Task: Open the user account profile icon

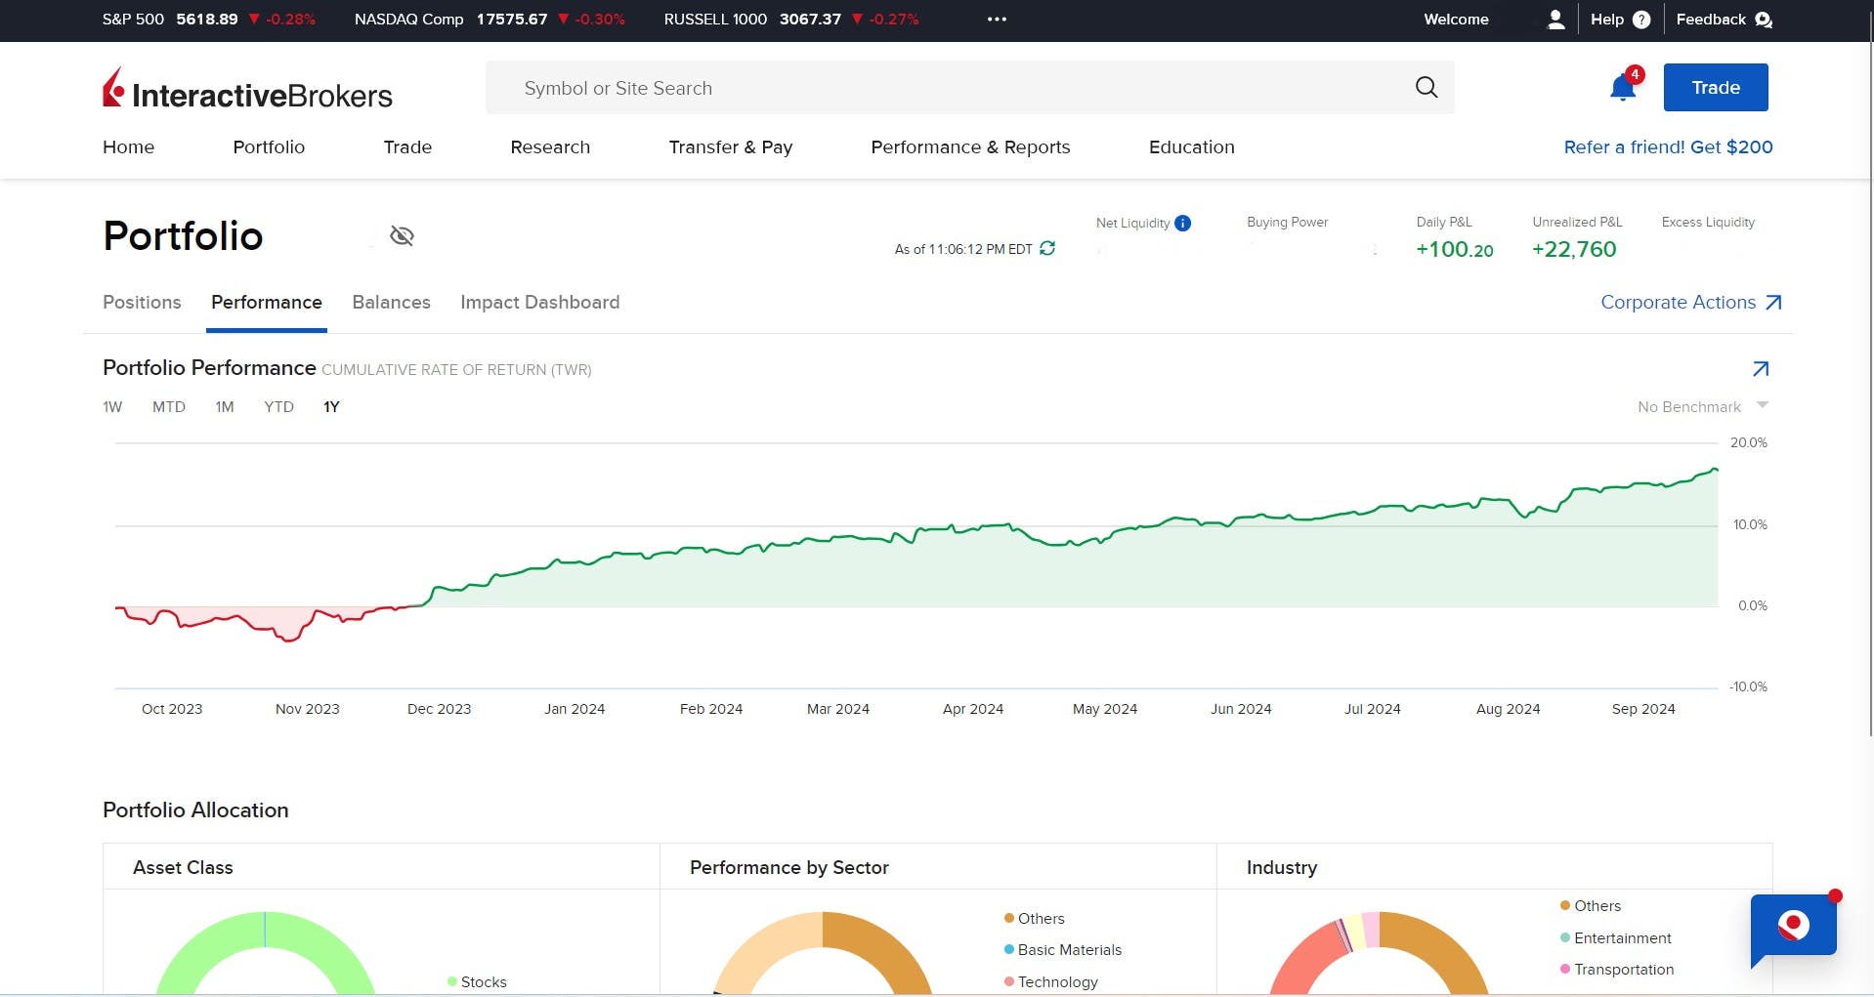Action: [x=1555, y=20]
